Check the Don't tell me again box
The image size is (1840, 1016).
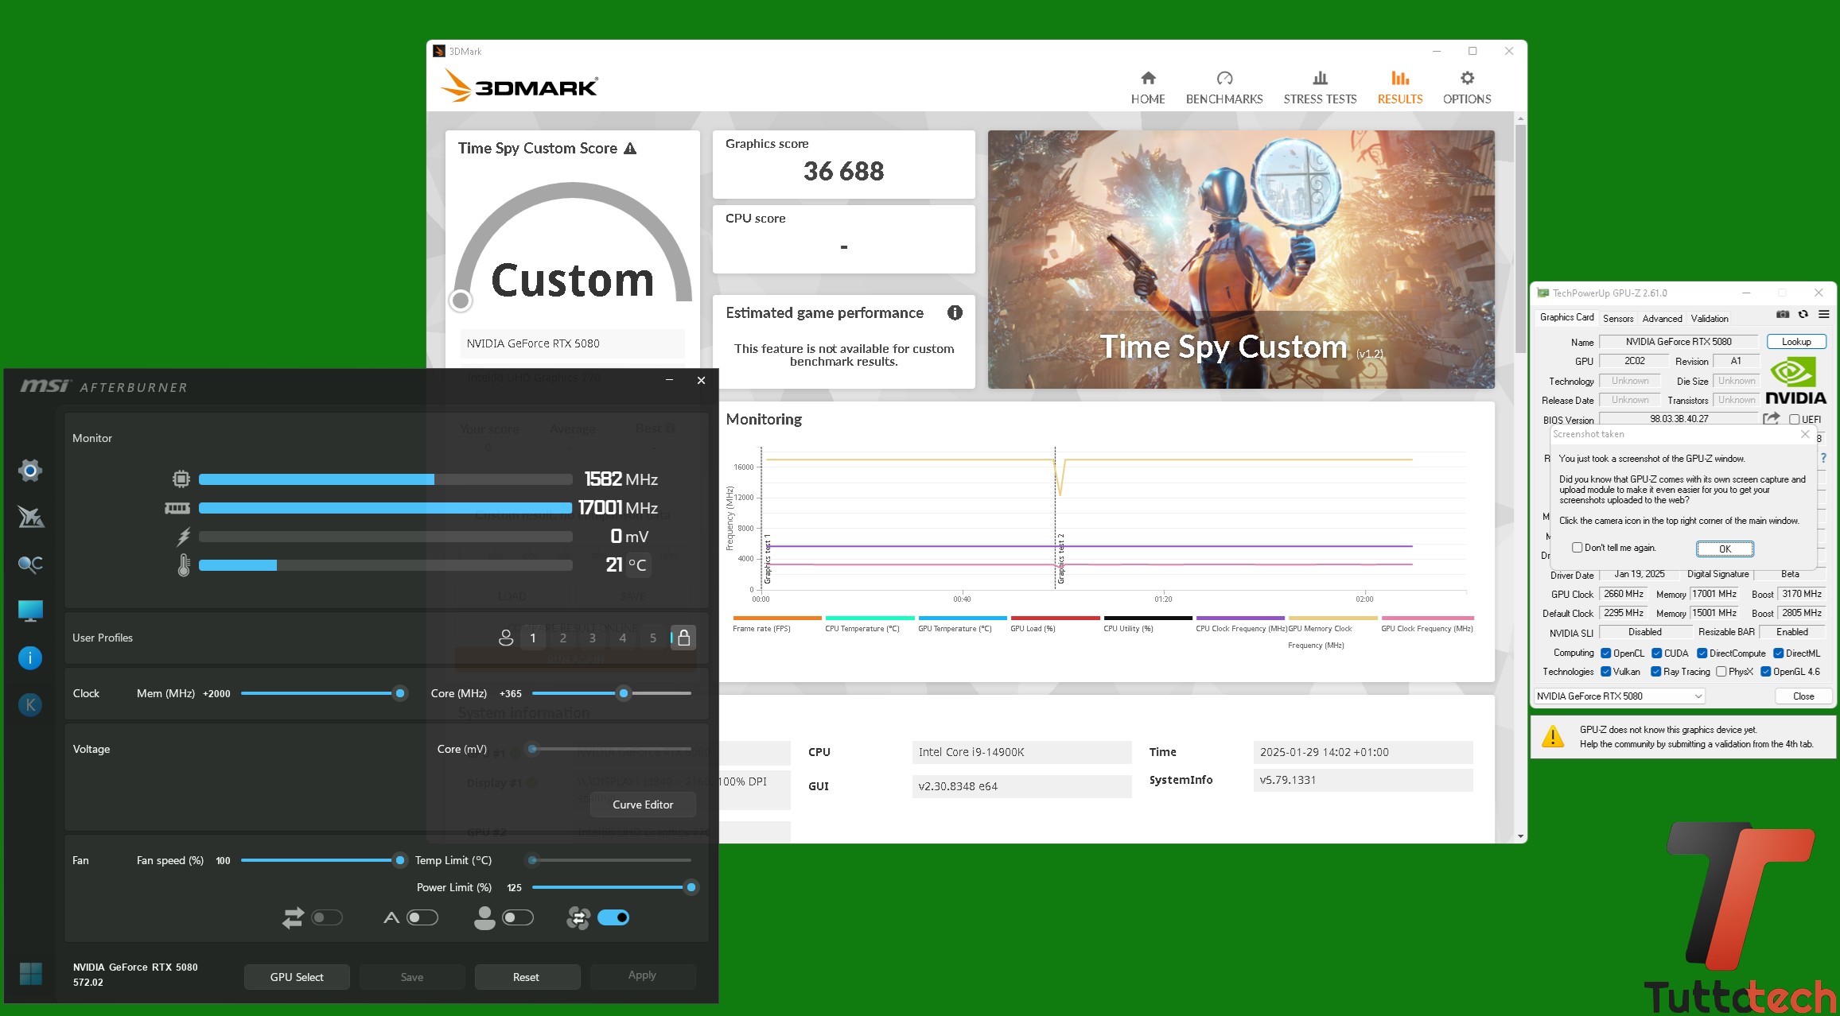[1577, 547]
